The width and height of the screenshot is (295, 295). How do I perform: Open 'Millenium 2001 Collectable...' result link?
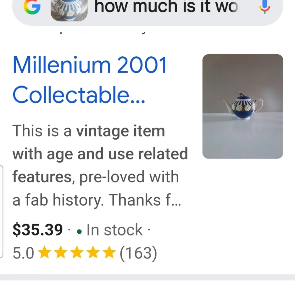90,80
